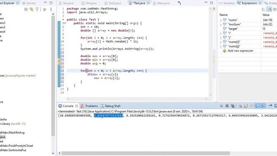277x156 pixels.
Task: Expand the "nums[i]" expression
Action: point(221,42)
